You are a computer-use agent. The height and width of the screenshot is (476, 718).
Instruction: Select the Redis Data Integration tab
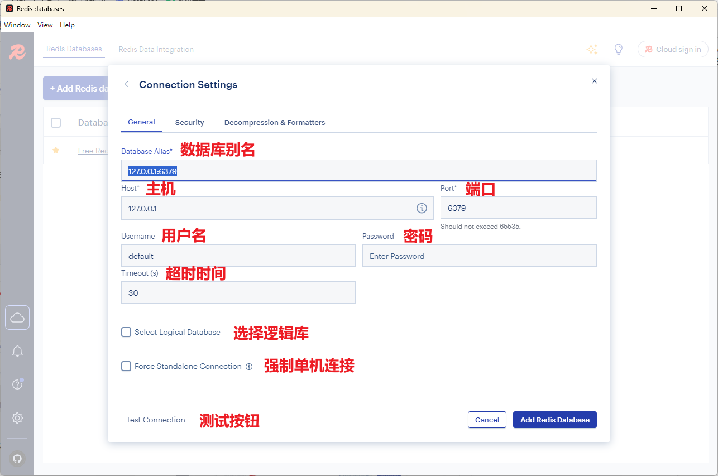(156, 49)
